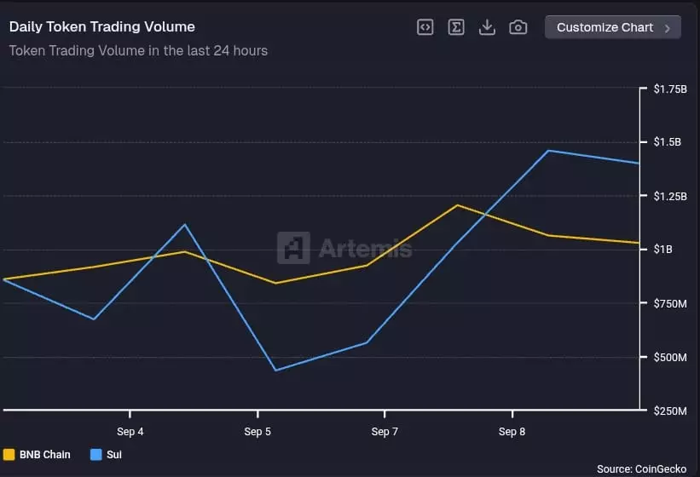This screenshot has width=700, height=477.
Task: Click the $1.75B axis value
Action: click(x=670, y=89)
